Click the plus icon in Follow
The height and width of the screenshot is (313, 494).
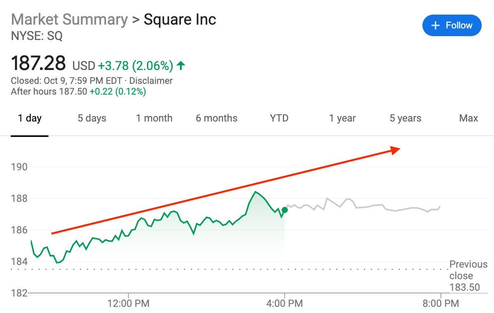(x=435, y=26)
